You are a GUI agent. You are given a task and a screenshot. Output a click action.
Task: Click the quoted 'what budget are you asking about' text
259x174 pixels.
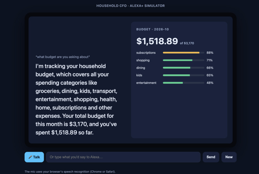63,57
